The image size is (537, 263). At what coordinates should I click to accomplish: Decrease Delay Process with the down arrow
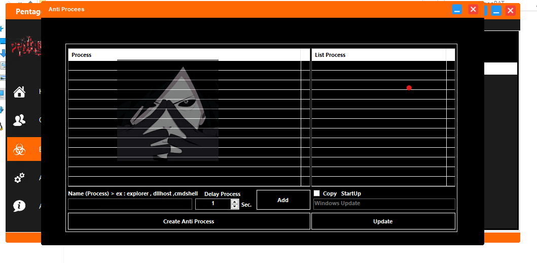234,207
